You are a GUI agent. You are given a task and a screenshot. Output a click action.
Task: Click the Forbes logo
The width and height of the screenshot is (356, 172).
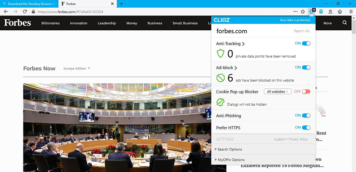click(17, 23)
